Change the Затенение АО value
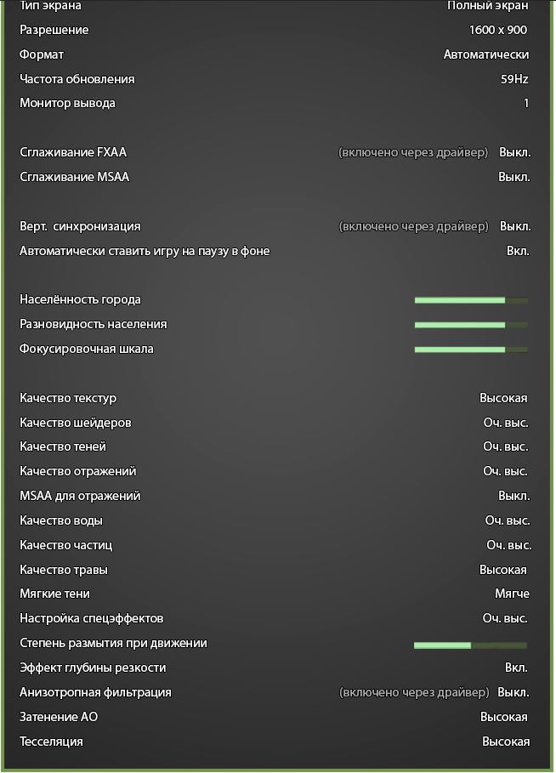The image size is (556, 773). click(x=504, y=718)
